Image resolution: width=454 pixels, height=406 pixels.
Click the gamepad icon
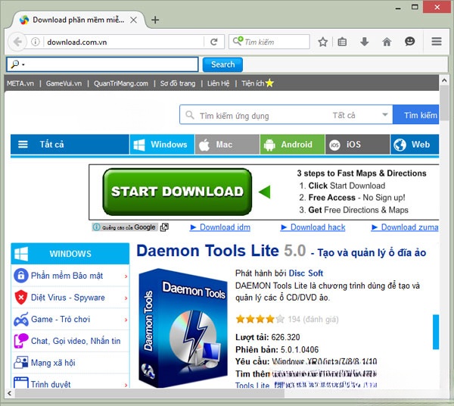coord(21,320)
